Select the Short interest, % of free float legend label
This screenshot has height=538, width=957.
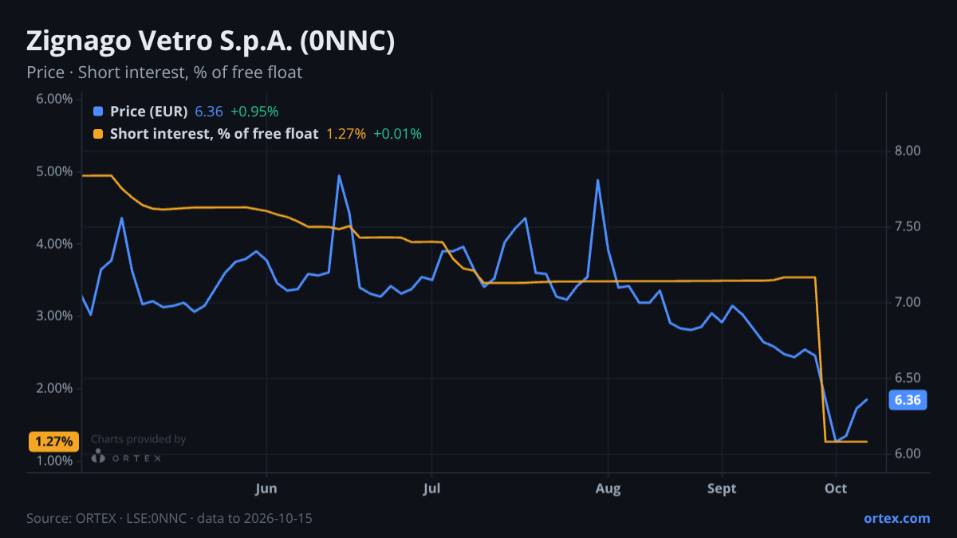(215, 134)
